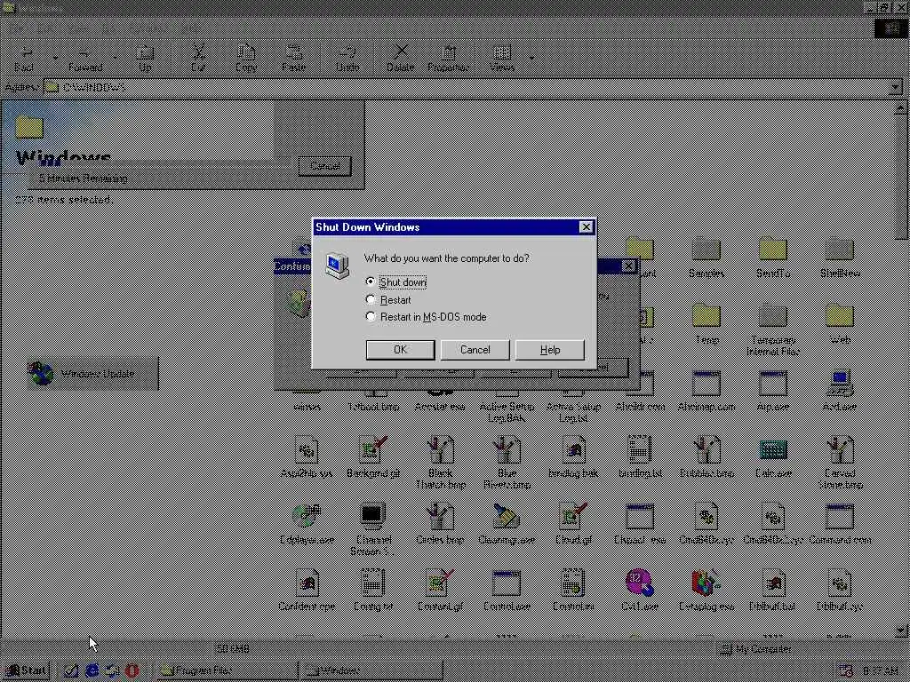
Task: Select the SendTo folder
Action: 773,258
